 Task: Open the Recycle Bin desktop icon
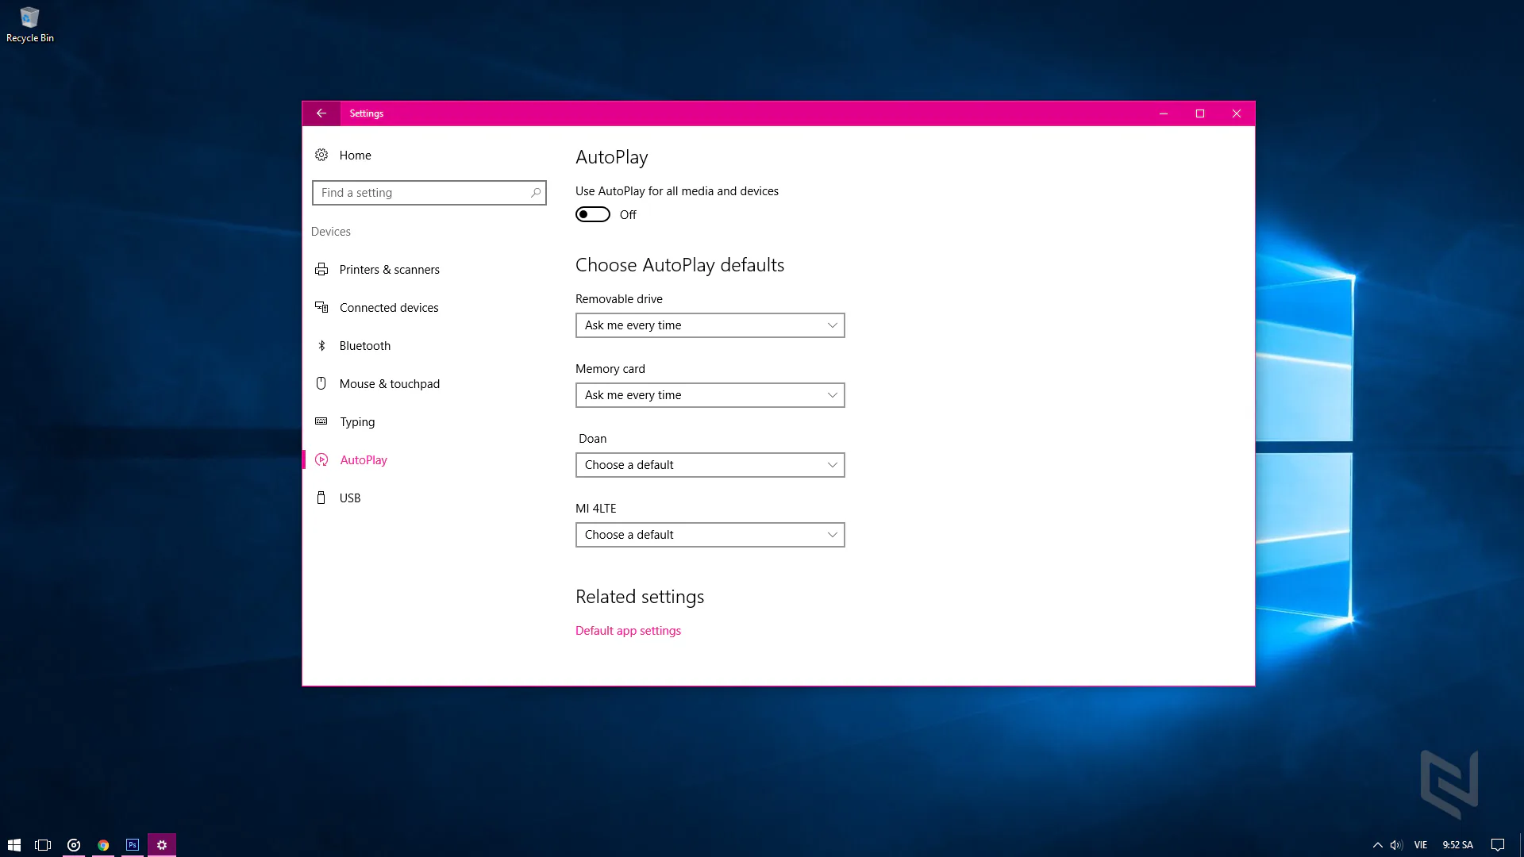point(29,25)
